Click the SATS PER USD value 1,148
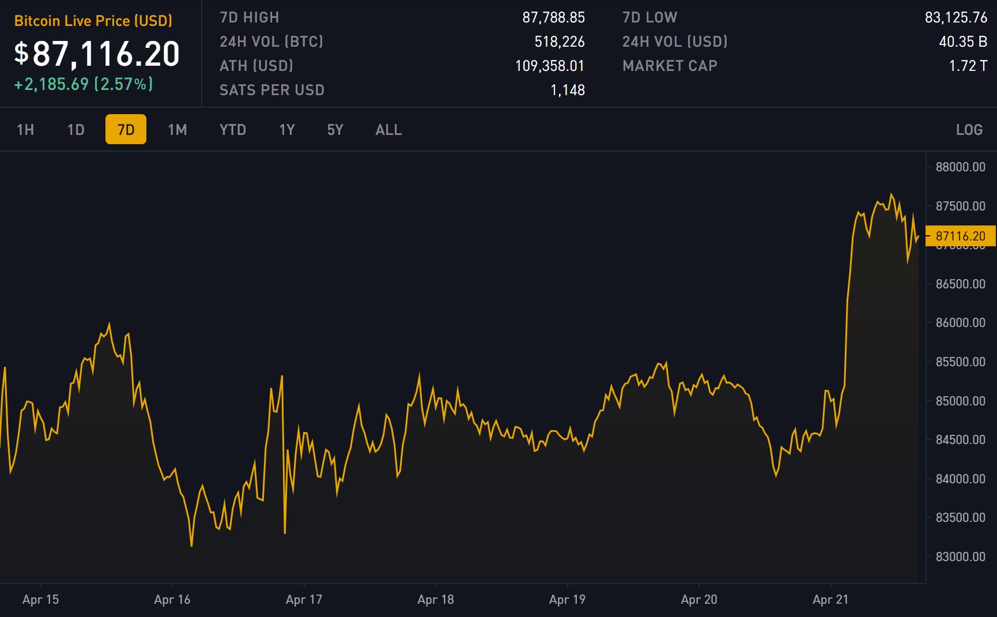 coord(567,90)
